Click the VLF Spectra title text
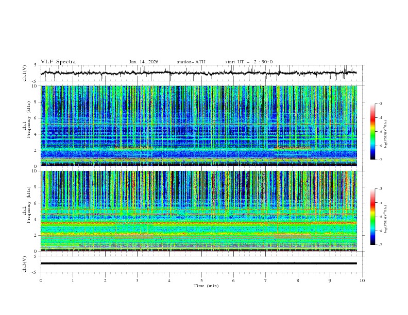 (x=58, y=62)
